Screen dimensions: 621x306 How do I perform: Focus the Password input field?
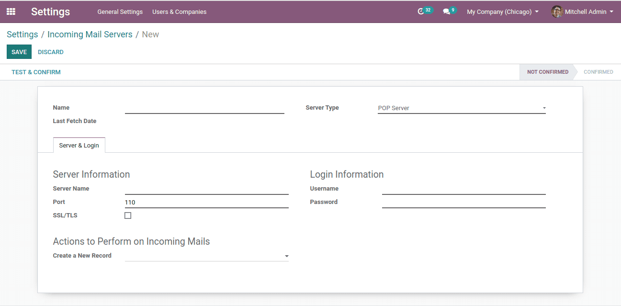[x=463, y=203]
